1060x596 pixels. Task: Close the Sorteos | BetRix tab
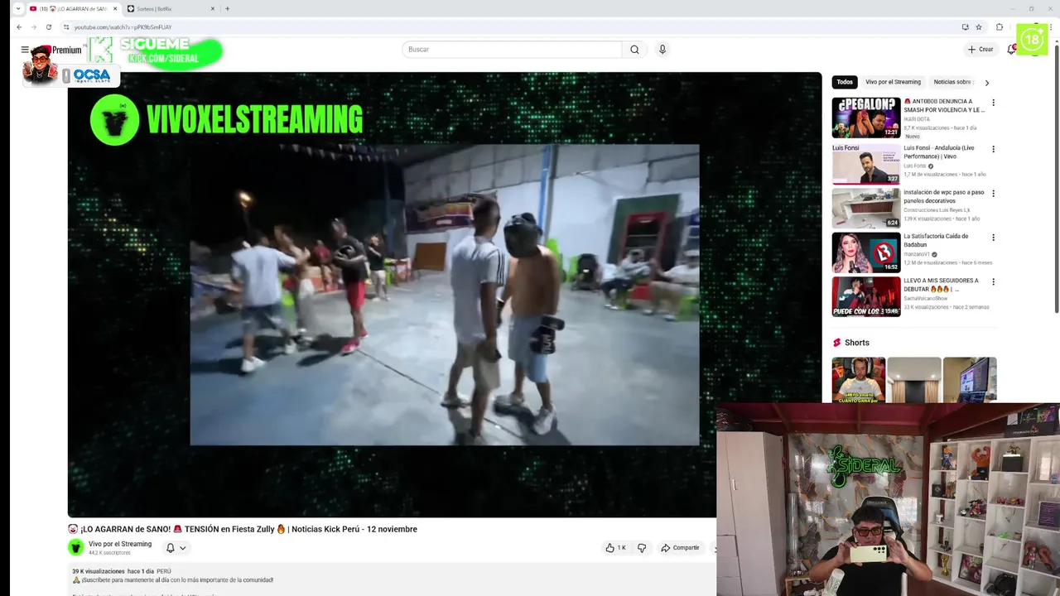tap(213, 8)
